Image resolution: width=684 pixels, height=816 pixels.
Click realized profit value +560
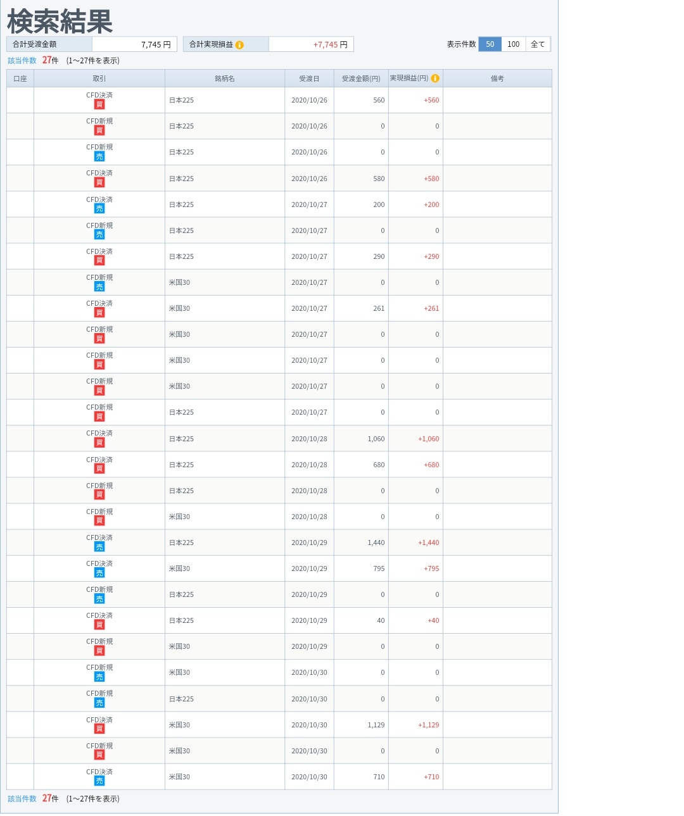[431, 100]
